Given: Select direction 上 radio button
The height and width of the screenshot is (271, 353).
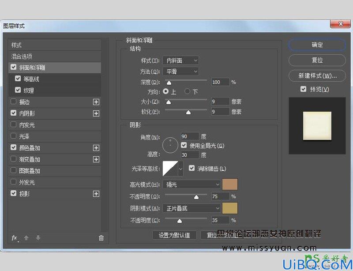Looking at the screenshot, I should (166, 91).
